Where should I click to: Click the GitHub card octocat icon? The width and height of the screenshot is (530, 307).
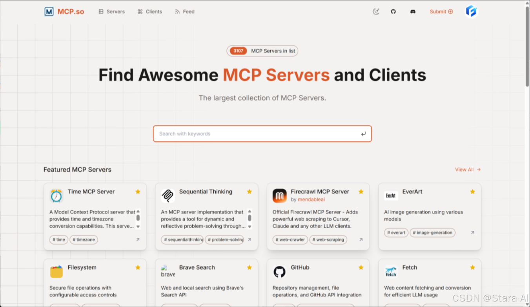(280, 271)
